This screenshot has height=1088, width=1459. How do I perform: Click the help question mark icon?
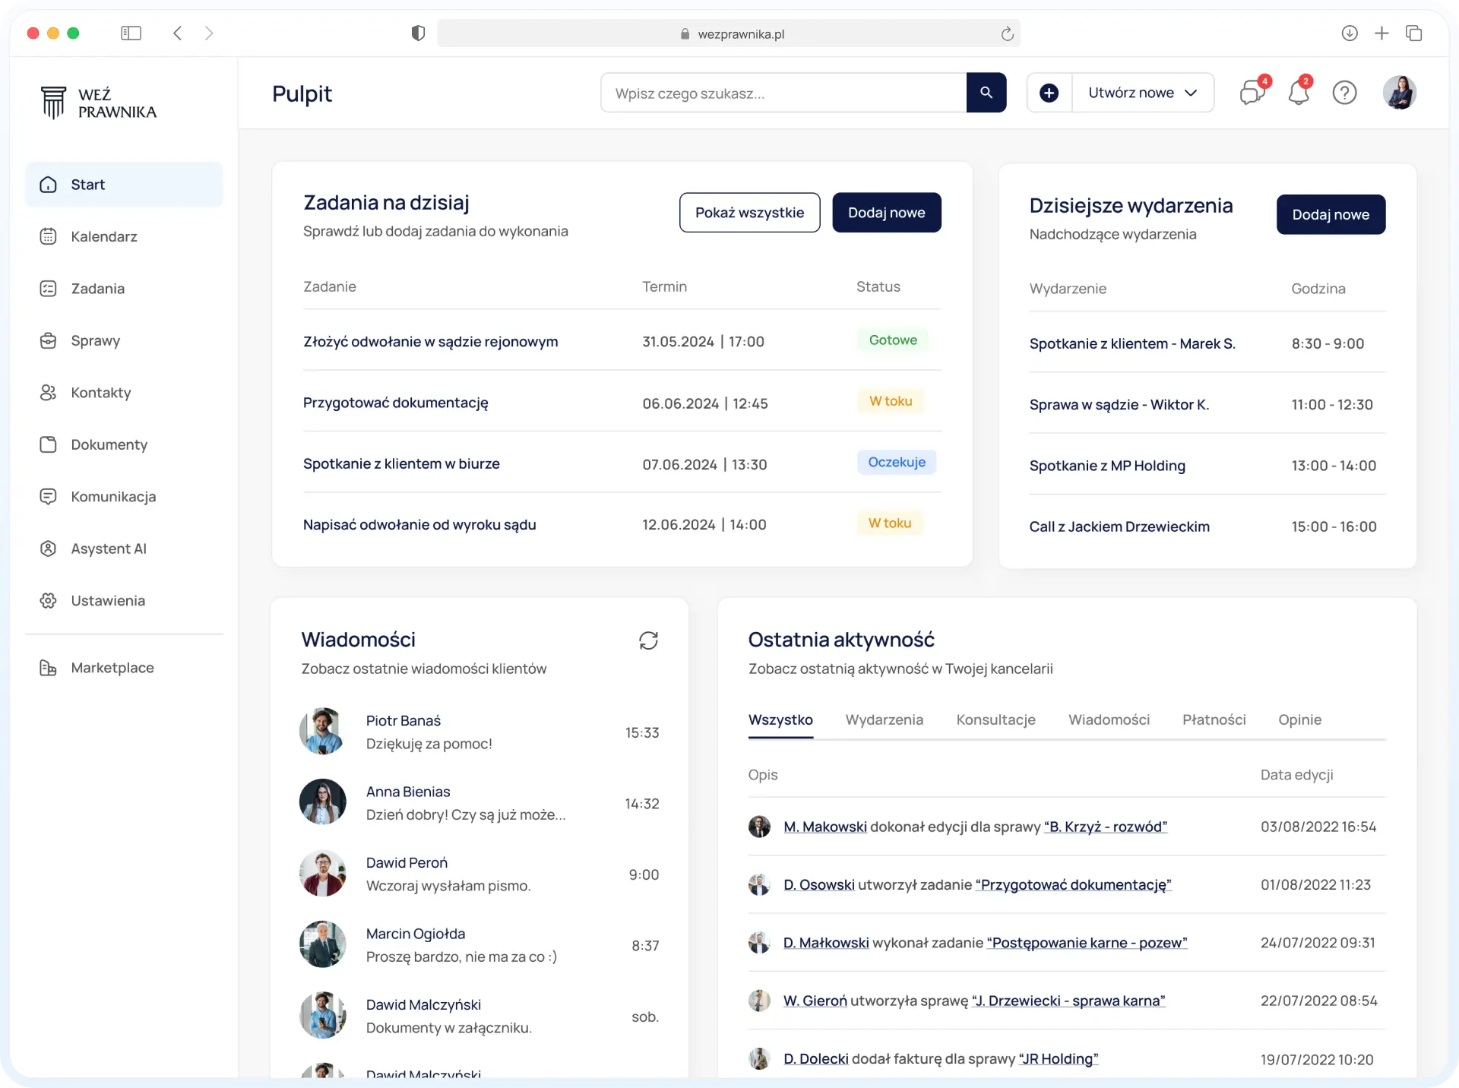click(1344, 93)
